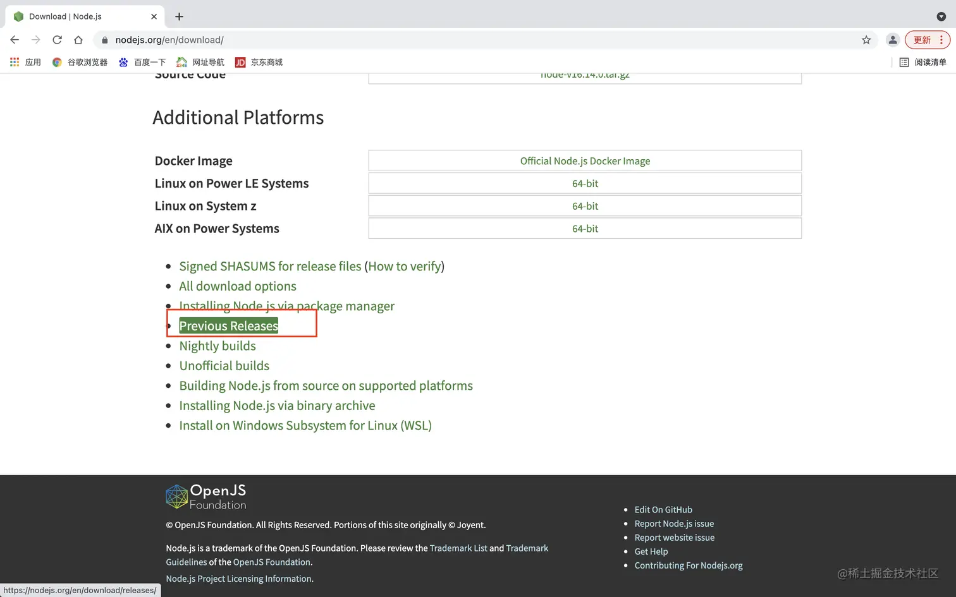Screen dimensions: 956x597
Task: Open the JD 京东商城 bookmark
Action: [x=259, y=62]
